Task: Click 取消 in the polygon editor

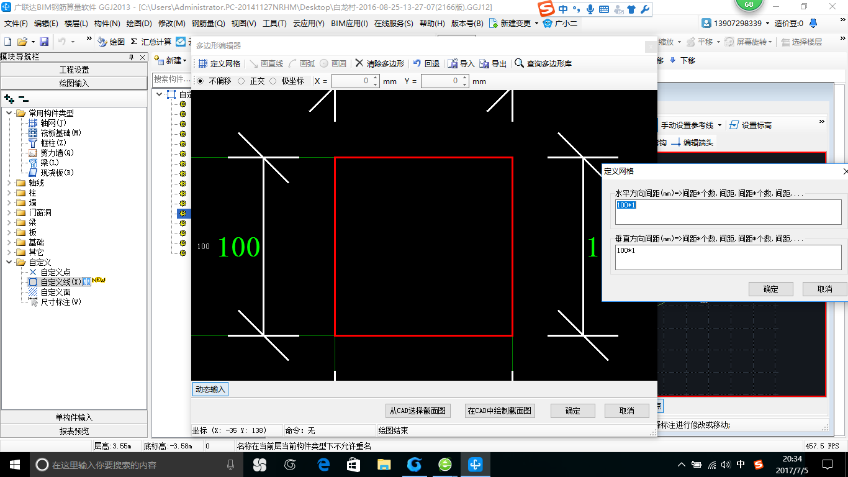Action: click(x=627, y=411)
